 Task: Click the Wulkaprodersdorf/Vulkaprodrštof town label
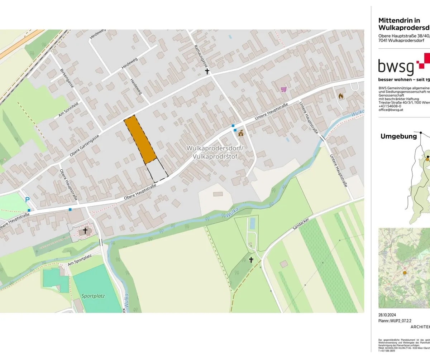(215, 152)
